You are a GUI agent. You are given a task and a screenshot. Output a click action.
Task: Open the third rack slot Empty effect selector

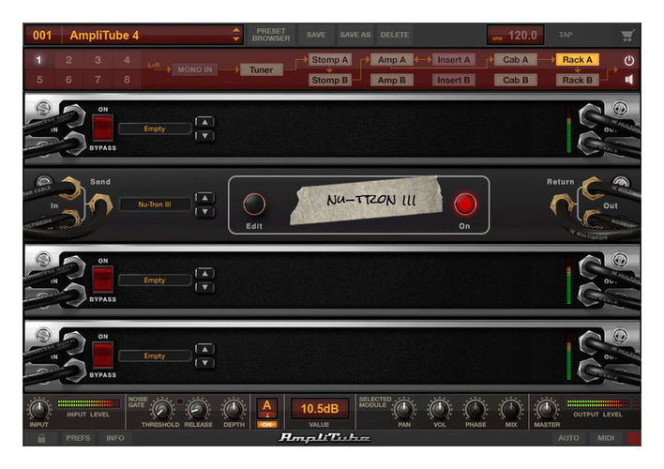click(x=155, y=280)
